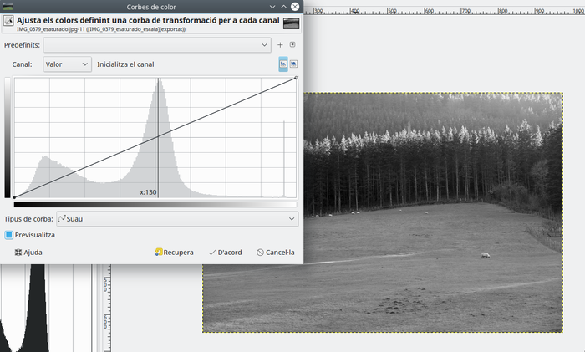Screen dimensions: 585x352
Task: Open the Canal Valor channel dropdown
Action: click(67, 64)
